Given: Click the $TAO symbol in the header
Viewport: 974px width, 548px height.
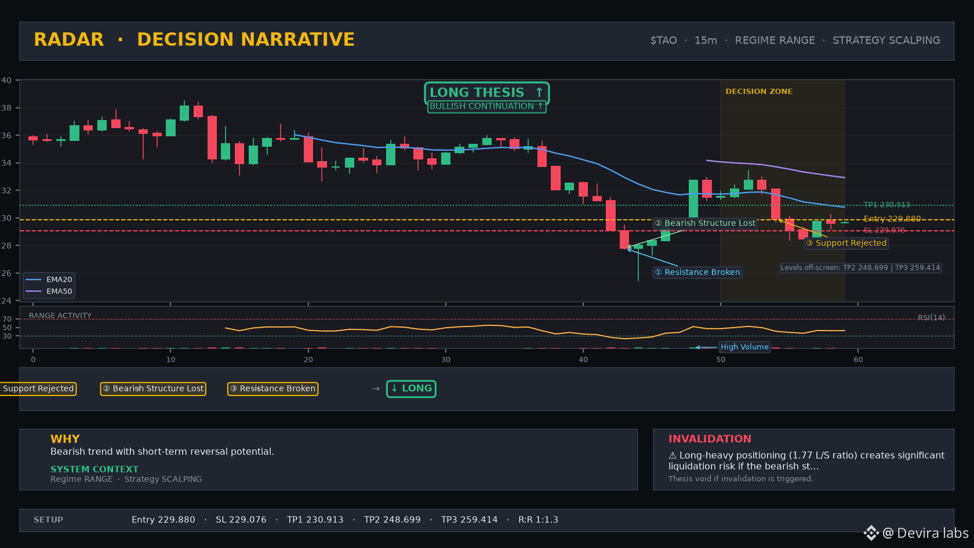Looking at the screenshot, I should (x=663, y=41).
